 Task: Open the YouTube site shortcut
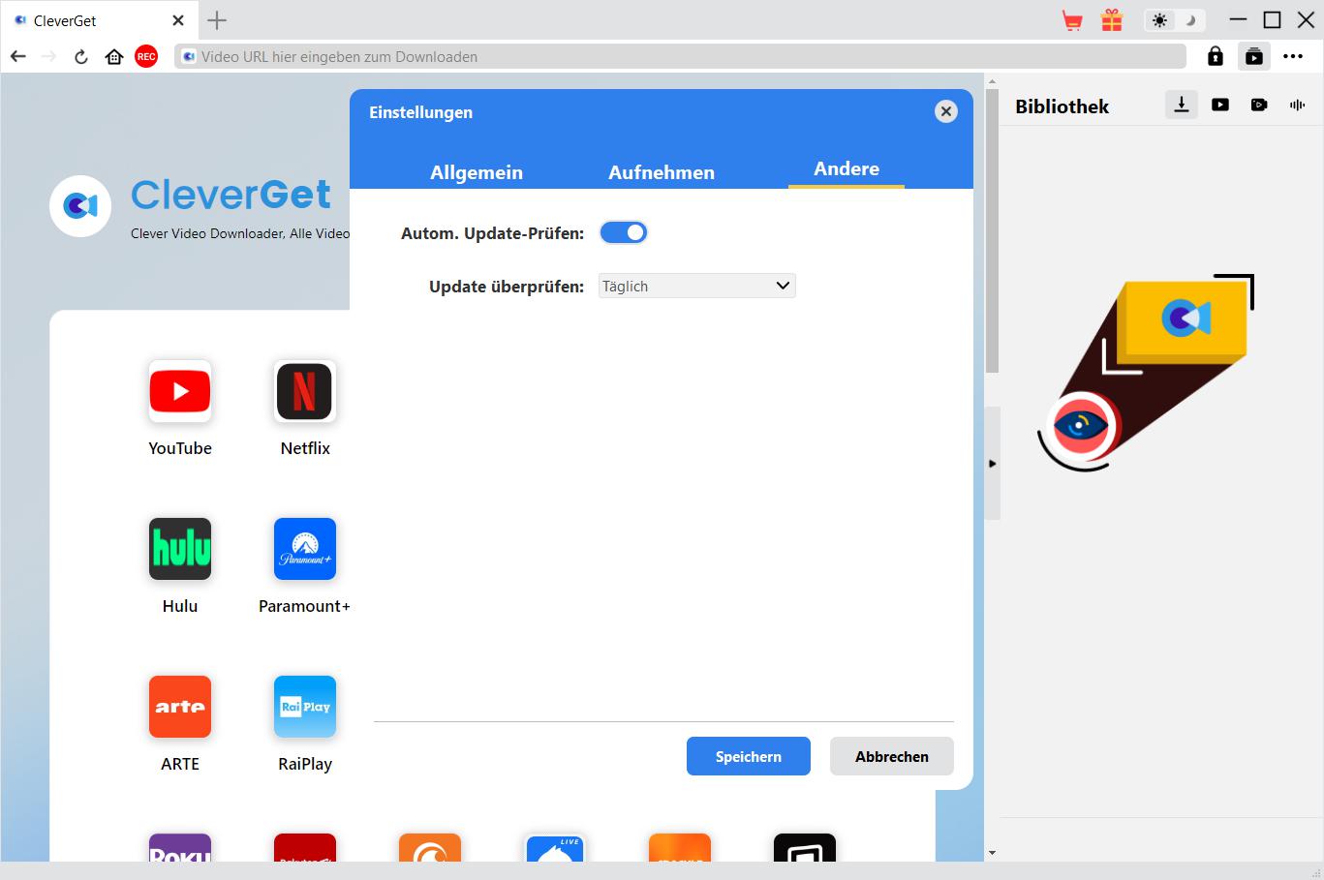180,392
